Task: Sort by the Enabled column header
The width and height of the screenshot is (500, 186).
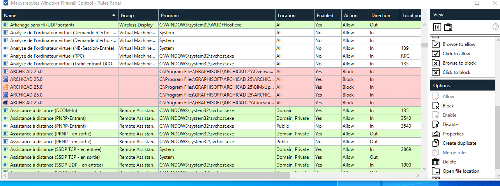Action: pyautogui.click(x=328, y=16)
